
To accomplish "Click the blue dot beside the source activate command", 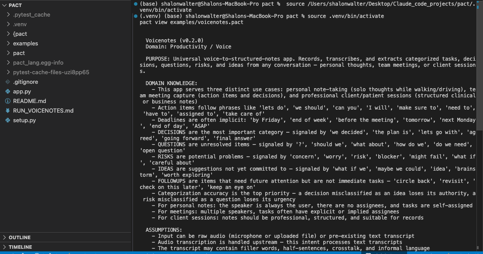I will 136,16.
